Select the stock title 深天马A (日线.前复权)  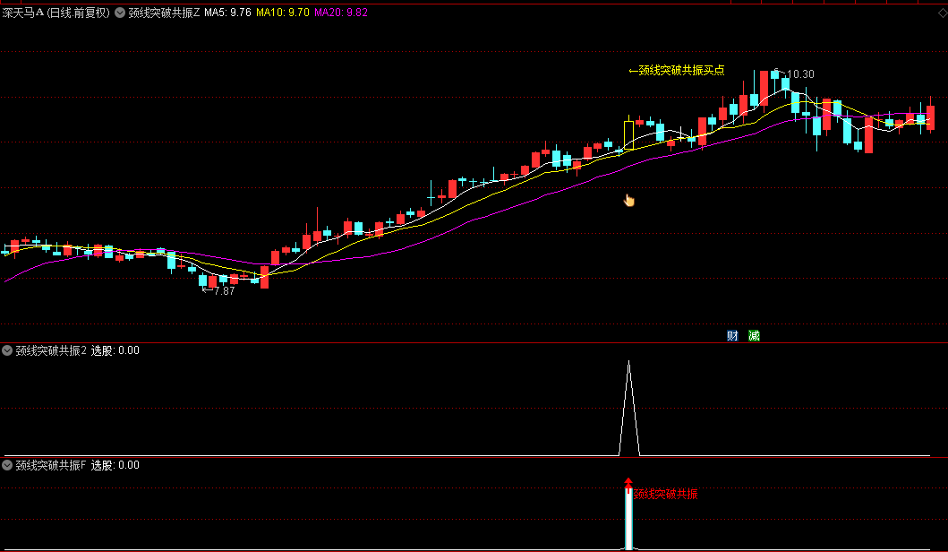pos(56,13)
